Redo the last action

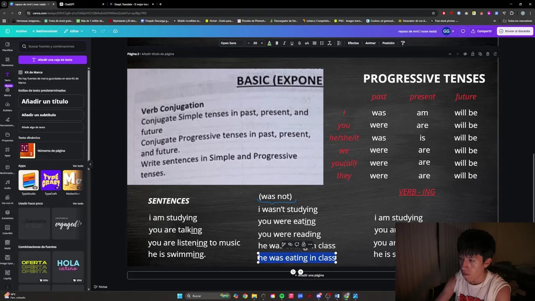[x=104, y=31]
